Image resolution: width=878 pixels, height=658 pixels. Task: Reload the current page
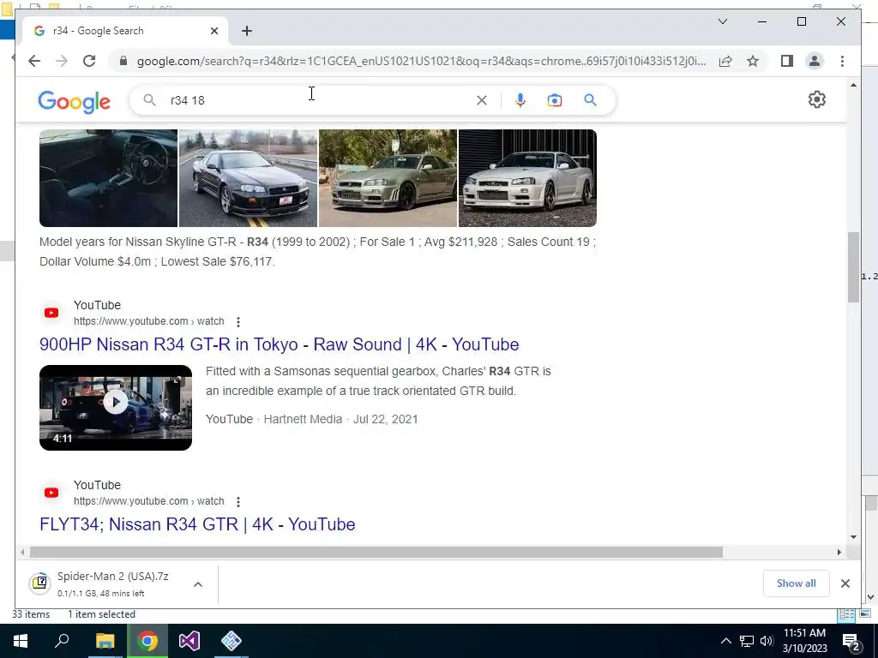click(x=89, y=61)
